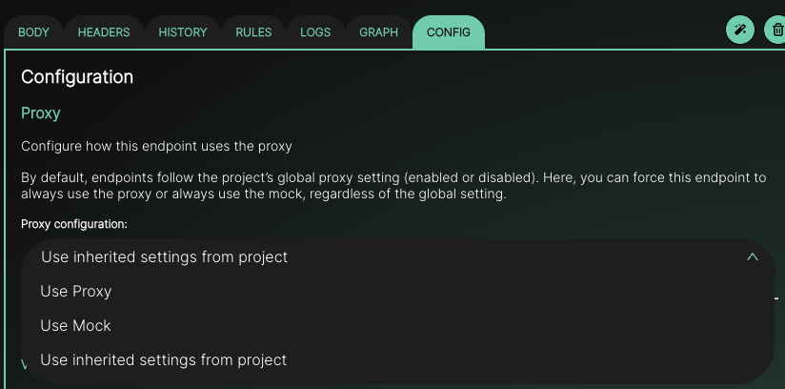Screen dimensions: 785x389
Task: Open the HISTORY tab
Action: tap(183, 32)
